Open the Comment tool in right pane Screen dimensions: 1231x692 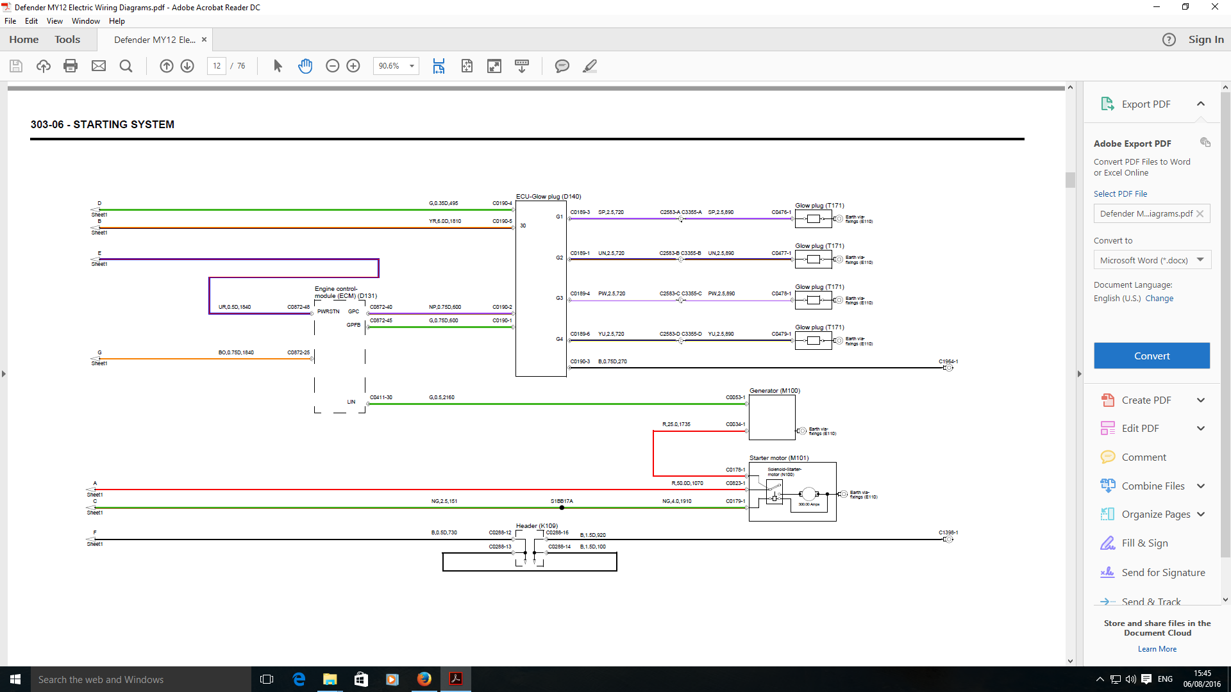click(1144, 457)
